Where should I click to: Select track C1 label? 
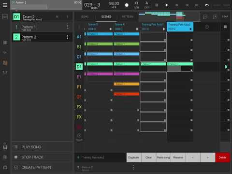[x=79, y=57]
